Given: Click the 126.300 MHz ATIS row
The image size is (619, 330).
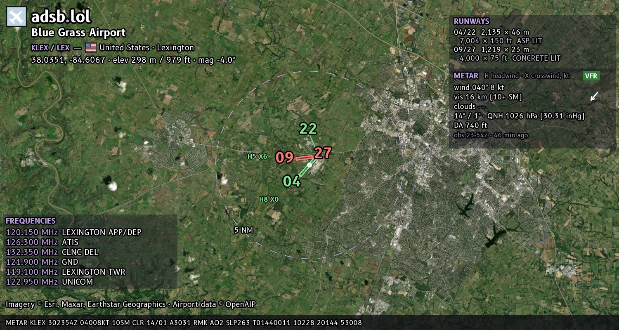Looking at the screenshot, I should (42, 242).
